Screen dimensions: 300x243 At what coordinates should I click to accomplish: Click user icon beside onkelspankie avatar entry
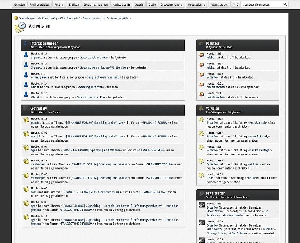(x=201, y=85)
